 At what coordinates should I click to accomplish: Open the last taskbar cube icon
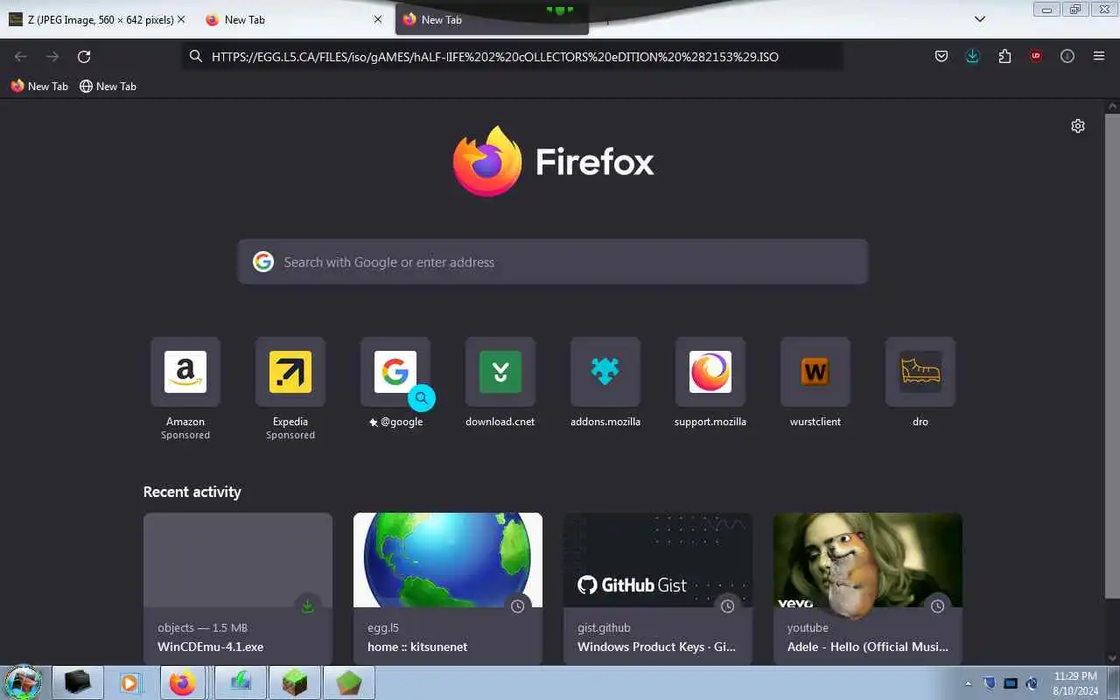pos(349,682)
